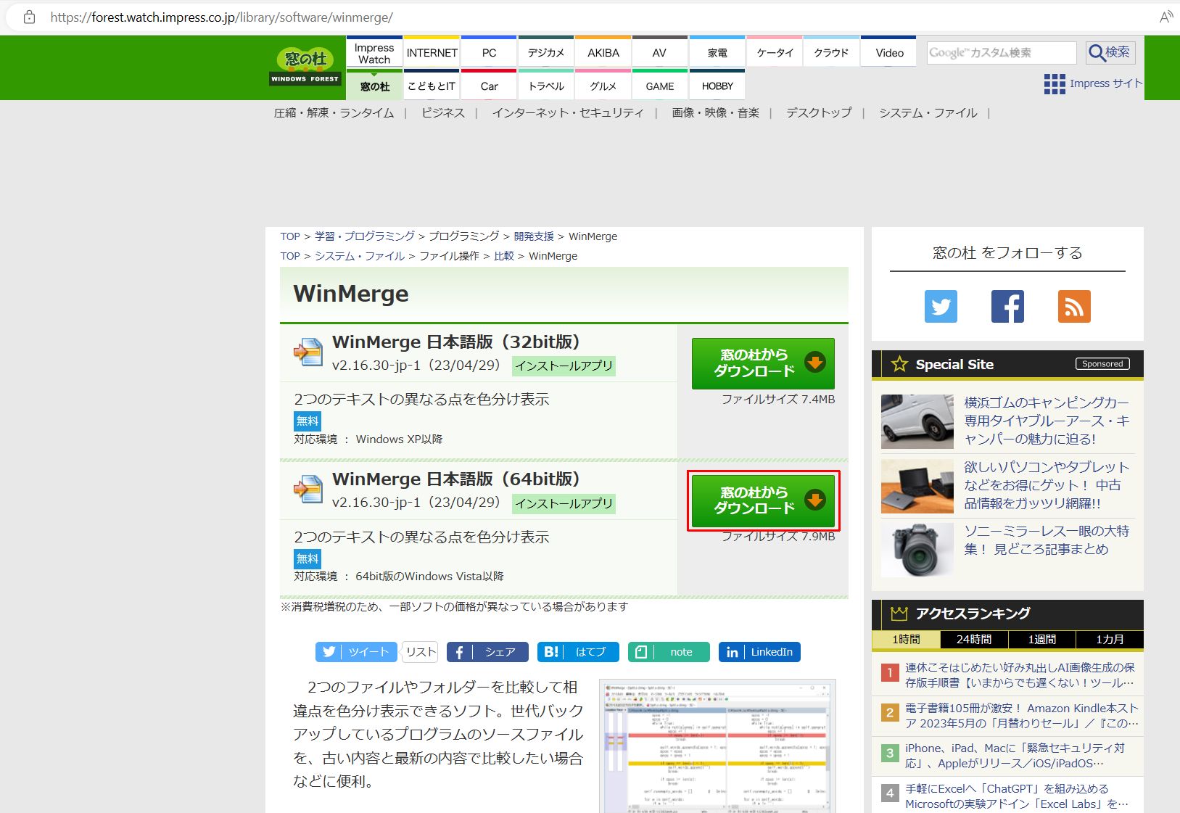The image size is (1180, 813).
Task: Click 窓の杜からダウンロード for the 32bit version
Action: coord(764,363)
